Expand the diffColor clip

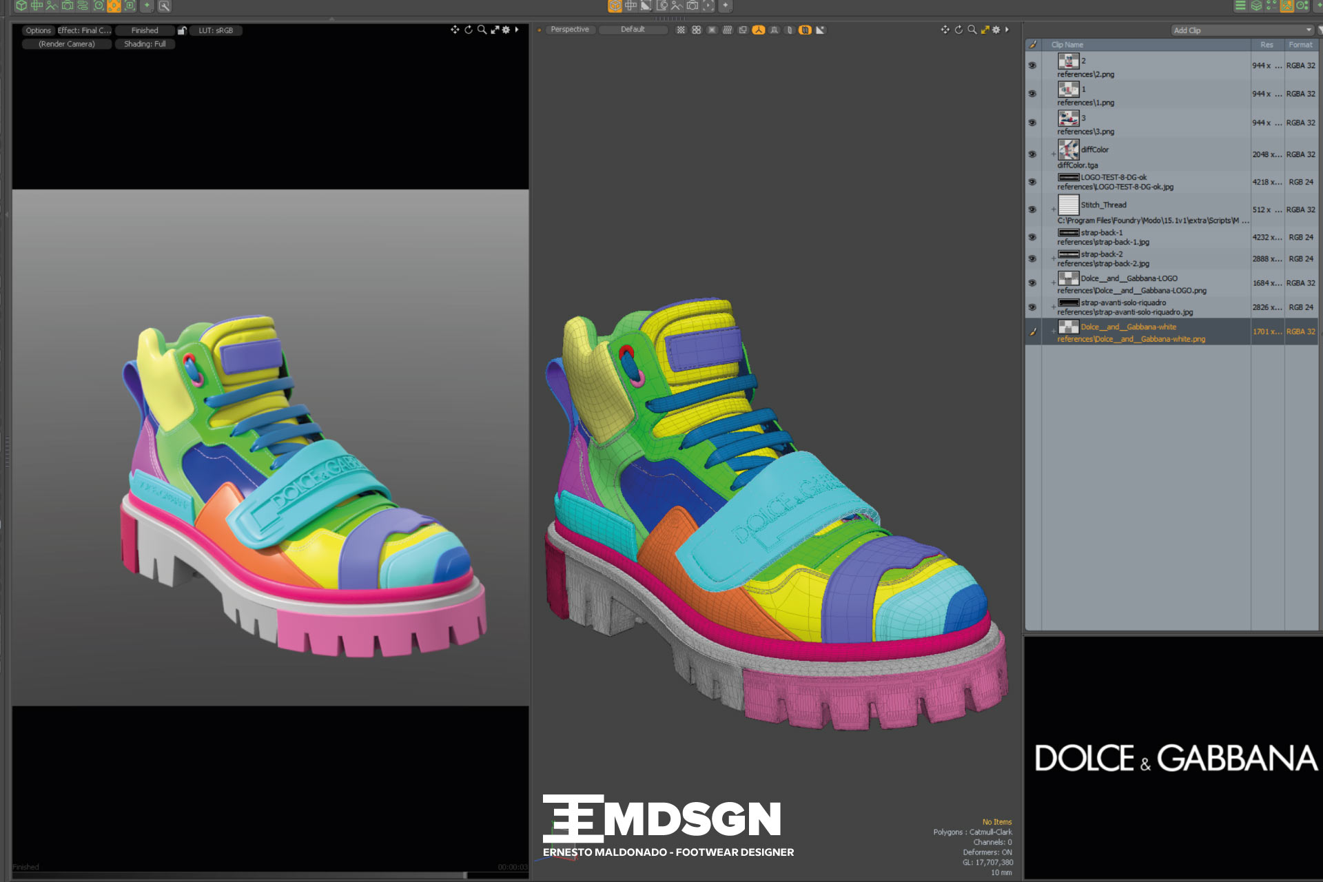[x=1053, y=154]
